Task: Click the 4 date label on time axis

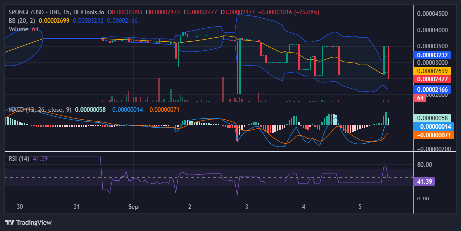Action: (x=303, y=206)
